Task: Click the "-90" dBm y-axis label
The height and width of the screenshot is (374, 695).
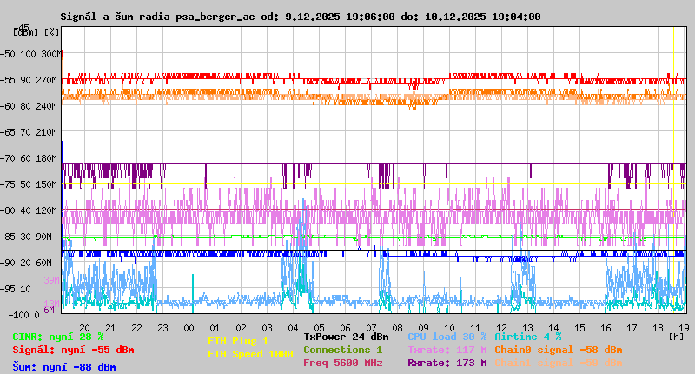Action: pyautogui.click(x=8, y=263)
